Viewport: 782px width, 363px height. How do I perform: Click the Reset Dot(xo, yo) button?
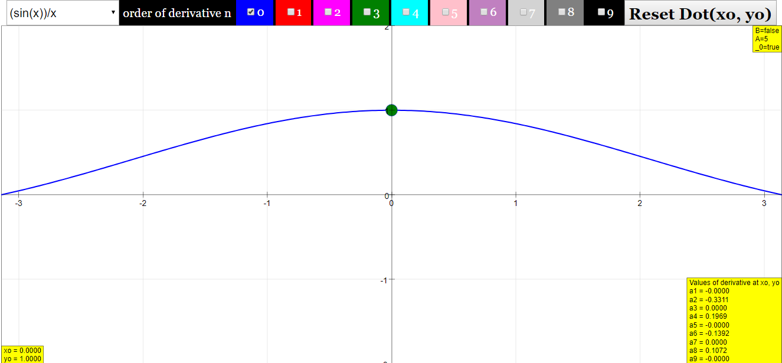[x=701, y=14]
